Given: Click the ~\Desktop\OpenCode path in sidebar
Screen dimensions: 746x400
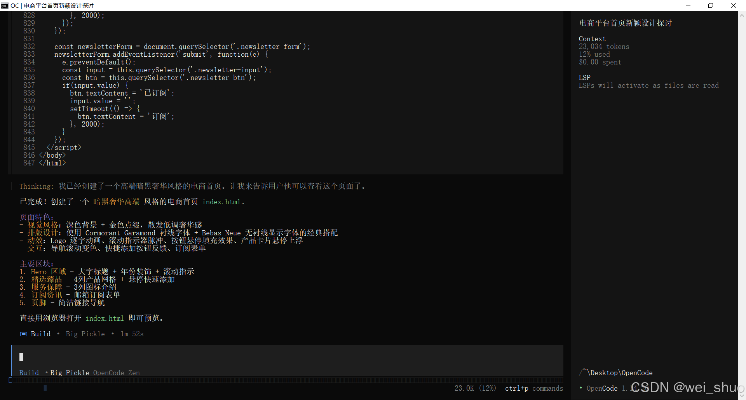Looking at the screenshot, I should coord(616,373).
